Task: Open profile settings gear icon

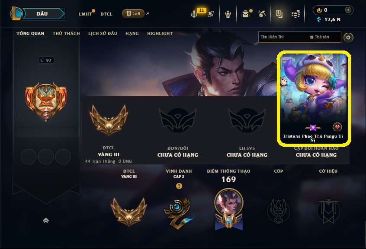Action: click(348, 38)
